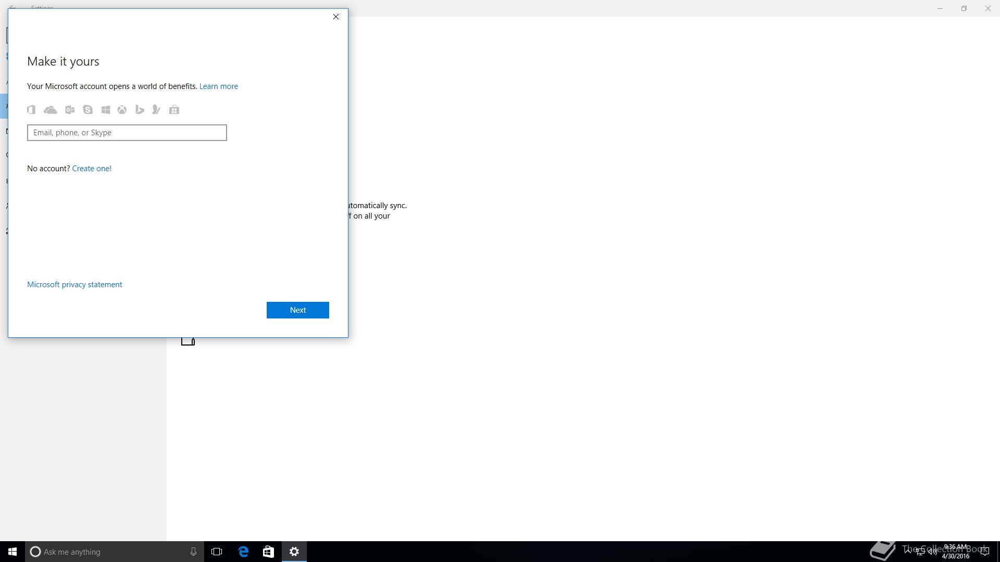This screenshot has width=1000, height=562.
Task: Click the Next button
Action: tap(298, 310)
